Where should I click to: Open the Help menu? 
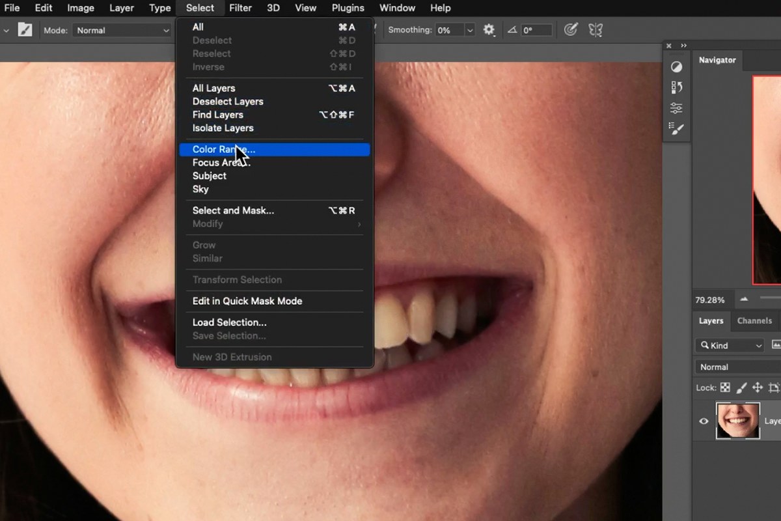click(x=440, y=8)
